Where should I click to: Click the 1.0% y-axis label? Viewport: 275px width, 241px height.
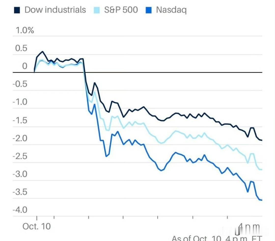25,31
